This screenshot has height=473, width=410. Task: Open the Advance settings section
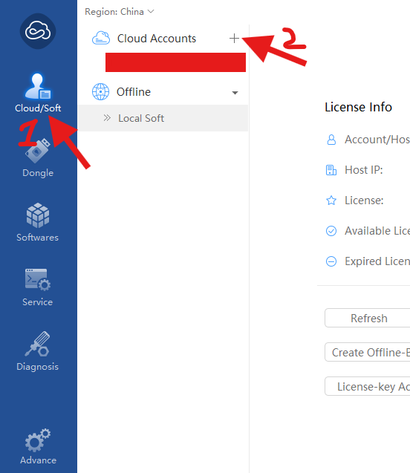coord(38,446)
